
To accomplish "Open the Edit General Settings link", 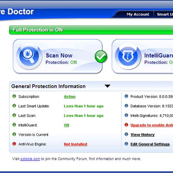I will 150,144.
